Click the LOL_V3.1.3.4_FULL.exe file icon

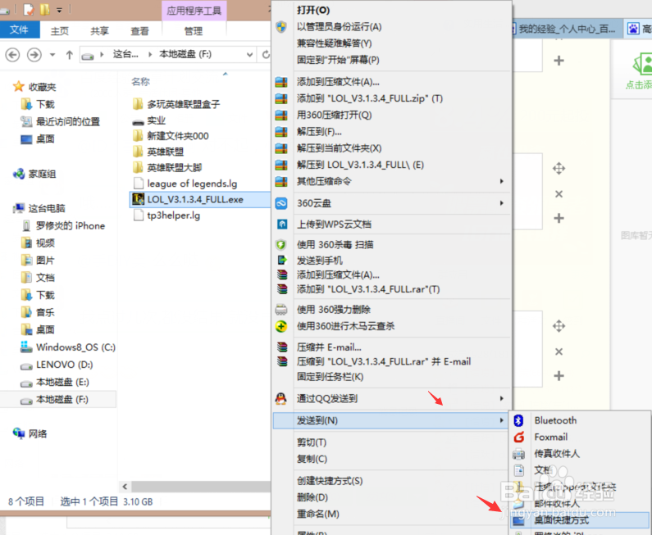(x=138, y=199)
